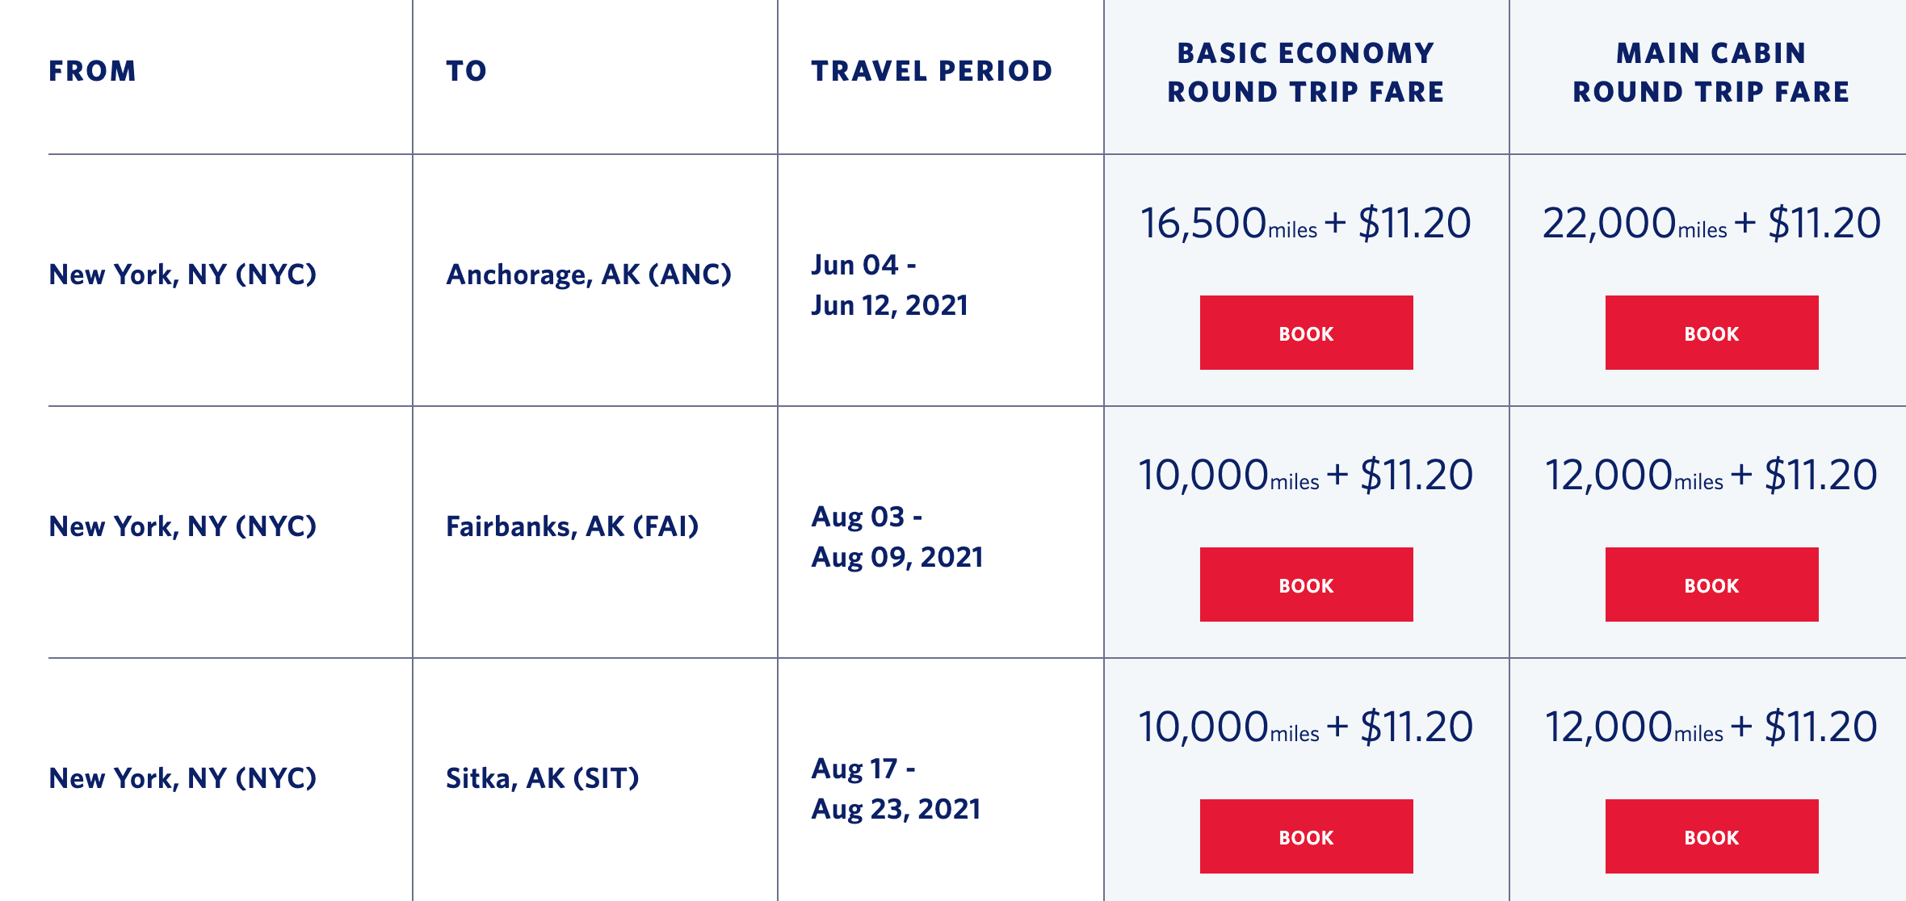Click the Aug 03 - Aug 09, 2021 travel period
The width and height of the screenshot is (1906, 901).
coord(896,537)
